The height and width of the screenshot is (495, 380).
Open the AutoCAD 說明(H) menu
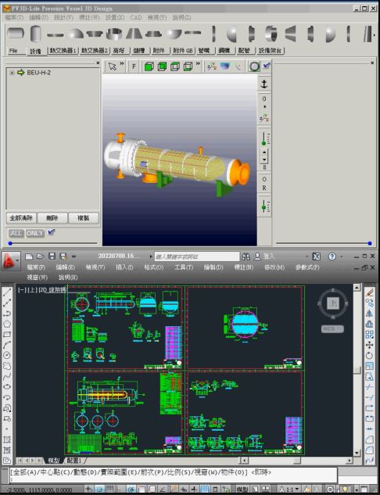pos(68,278)
